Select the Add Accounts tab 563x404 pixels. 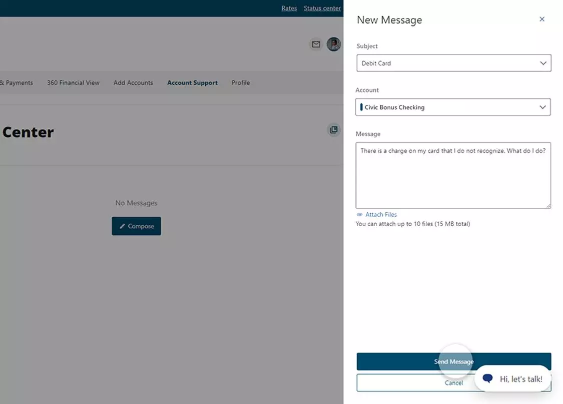click(x=133, y=82)
